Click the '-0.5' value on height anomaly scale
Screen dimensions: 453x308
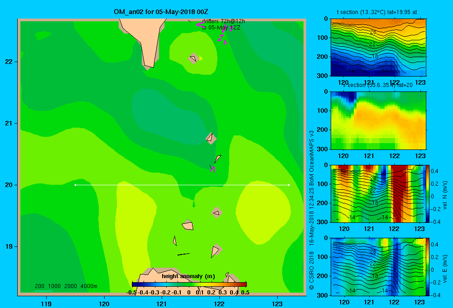131,293
